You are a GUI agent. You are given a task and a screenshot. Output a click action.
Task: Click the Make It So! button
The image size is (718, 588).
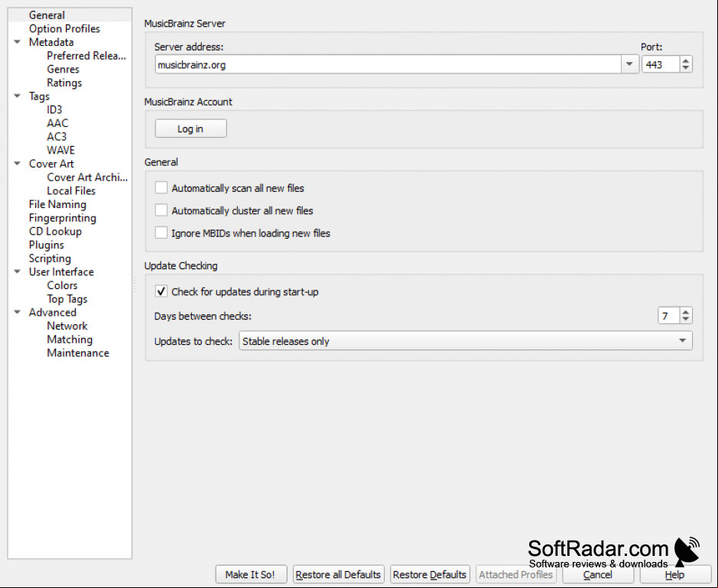(251, 574)
